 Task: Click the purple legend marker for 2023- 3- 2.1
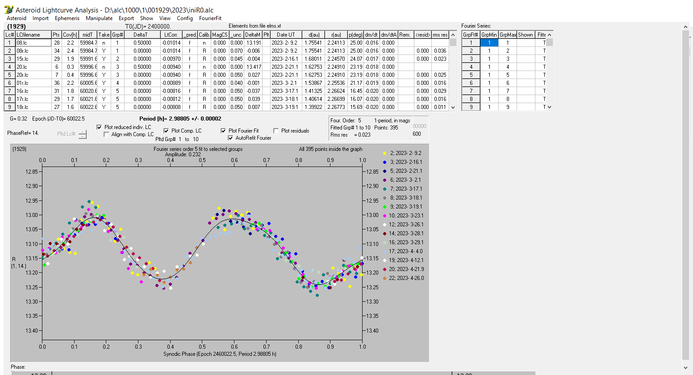[x=384, y=180]
